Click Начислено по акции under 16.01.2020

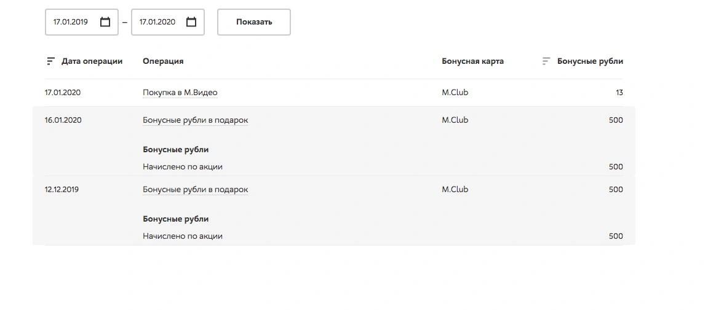point(183,167)
